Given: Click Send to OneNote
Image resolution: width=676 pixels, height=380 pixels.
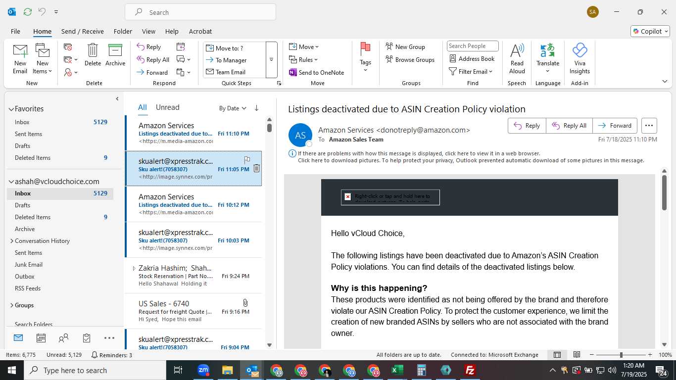Looking at the screenshot, I should click(x=317, y=72).
